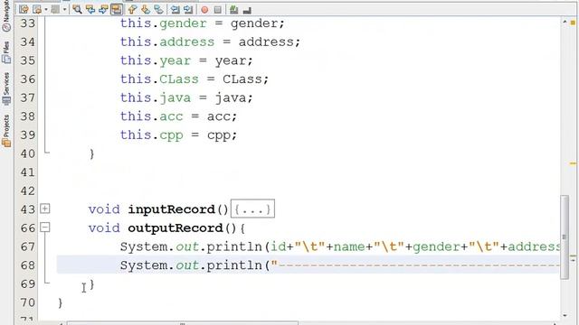Viewport: 579px width, 325px height.
Task: Click line number 40 in the gutter
Action: pyautogui.click(x=28, y=153)
